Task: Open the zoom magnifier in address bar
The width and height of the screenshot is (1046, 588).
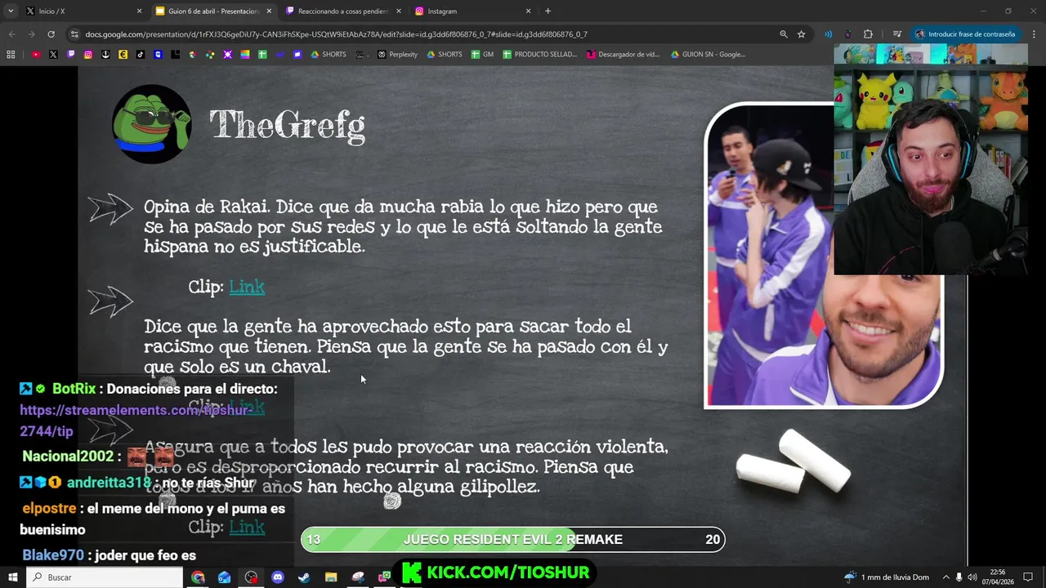Action: [783, 34]
